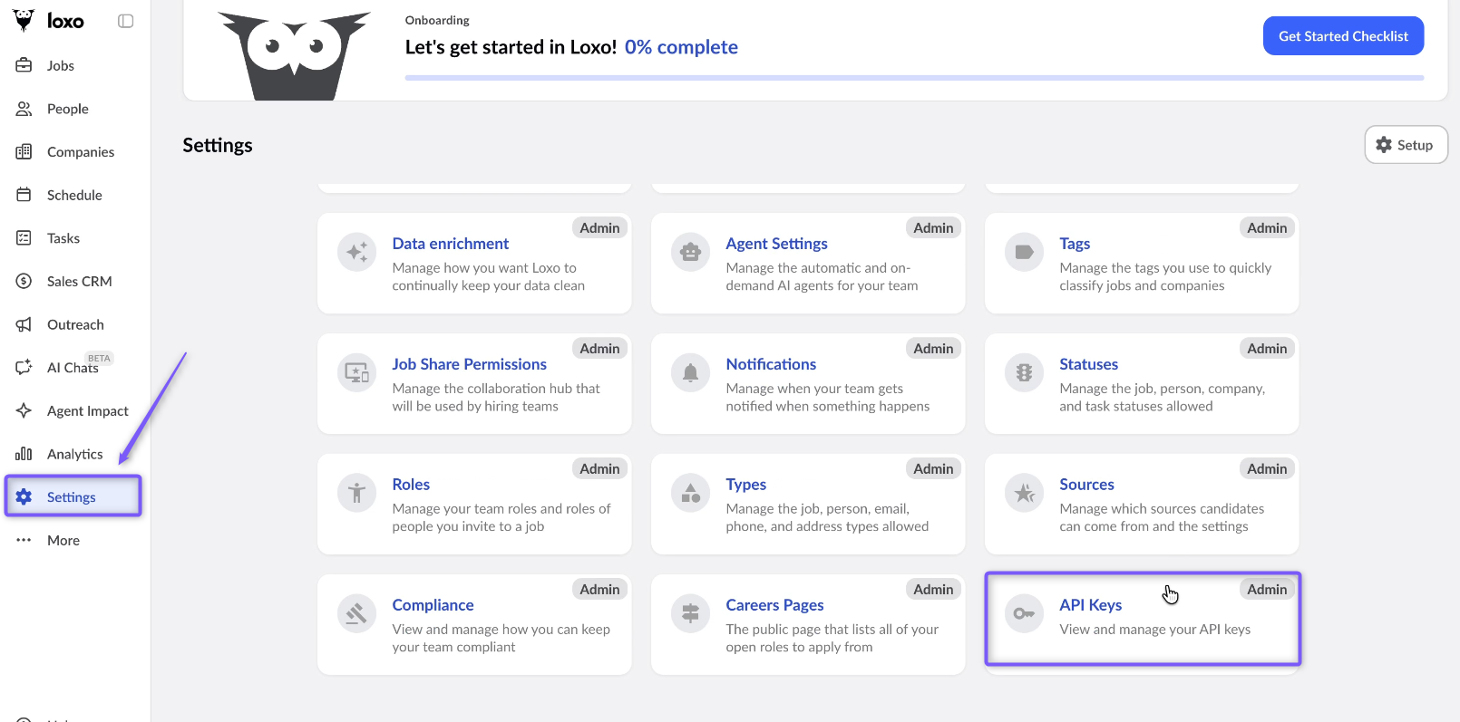
Task: Open Analytics in the sidebar
Action: pos(74,454)
